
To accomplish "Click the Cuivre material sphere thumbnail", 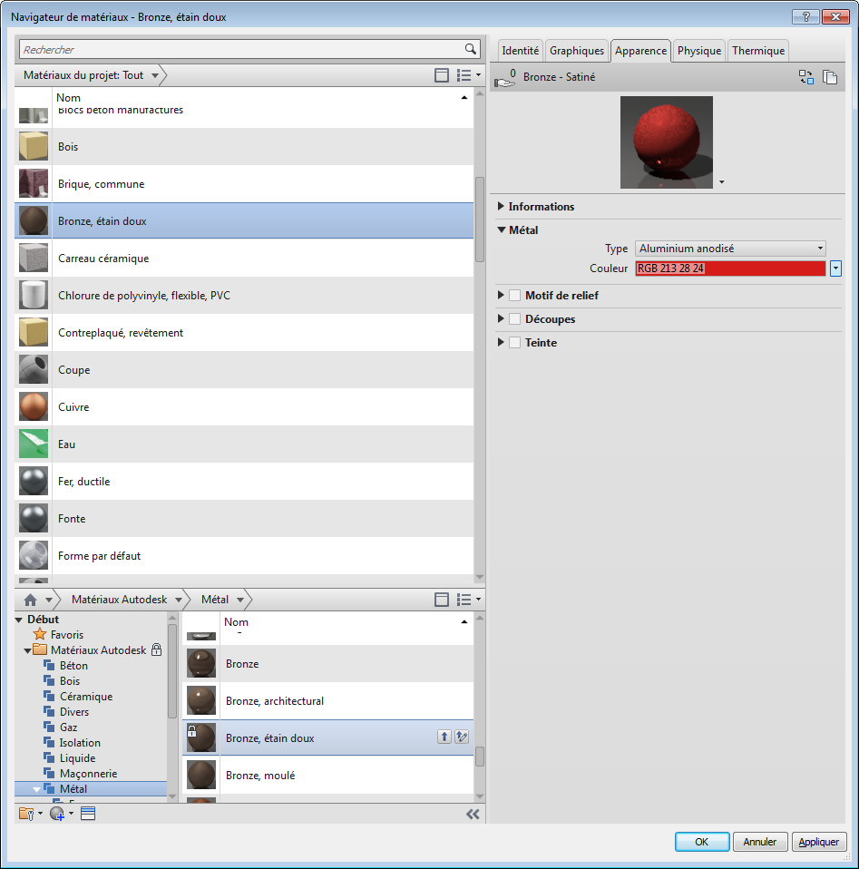I will point(34,406).
